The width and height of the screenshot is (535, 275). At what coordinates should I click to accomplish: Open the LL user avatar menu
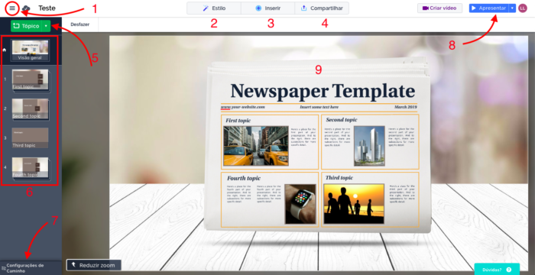point(522,8)
